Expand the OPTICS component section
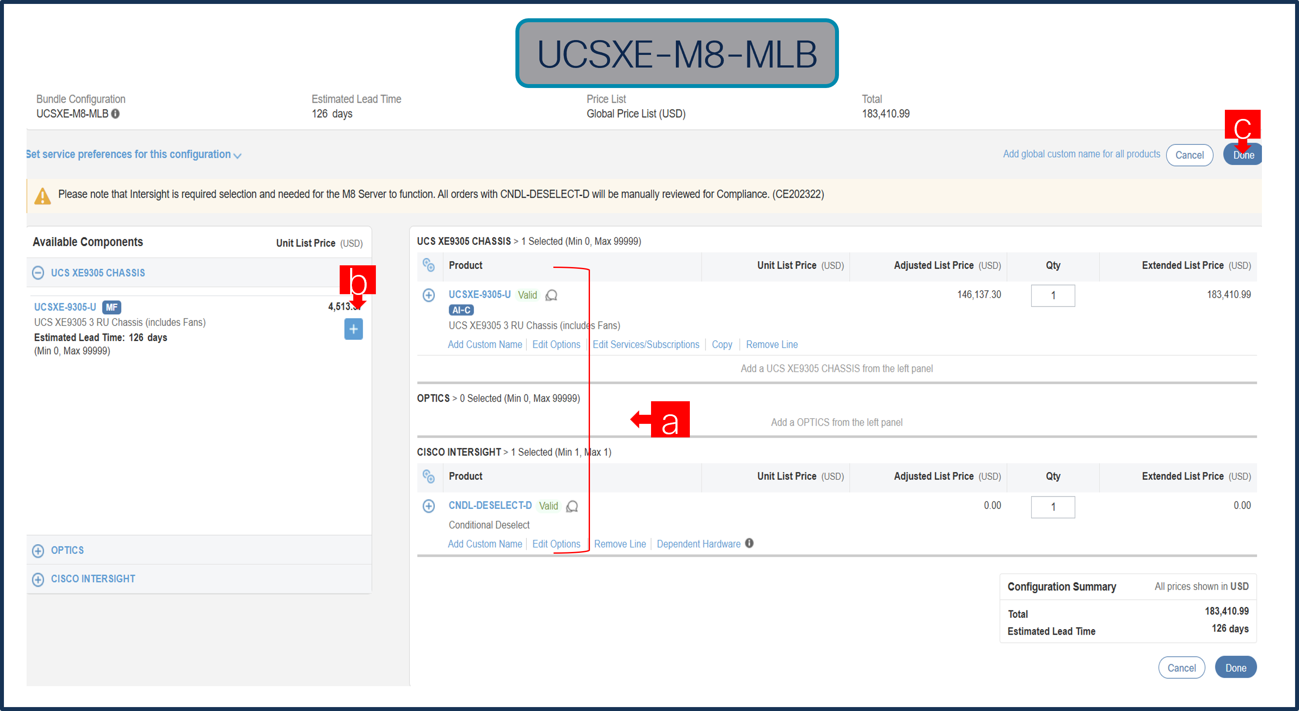 click(38, 551)
